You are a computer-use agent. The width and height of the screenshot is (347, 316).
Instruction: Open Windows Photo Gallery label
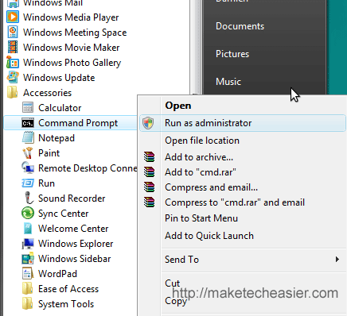(72, 63)
